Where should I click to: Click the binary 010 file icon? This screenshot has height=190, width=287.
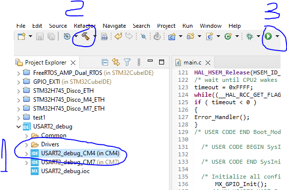tap(105, 36)
